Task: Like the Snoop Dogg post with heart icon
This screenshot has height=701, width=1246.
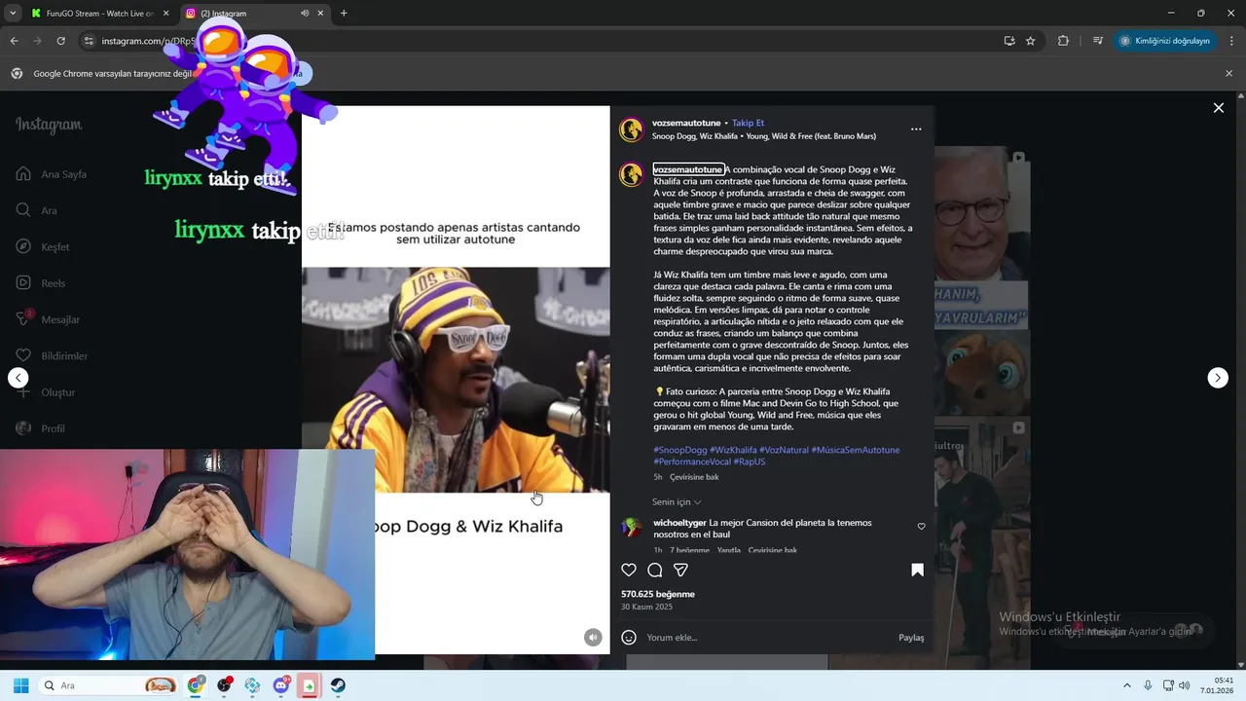Action: (629, 571)
